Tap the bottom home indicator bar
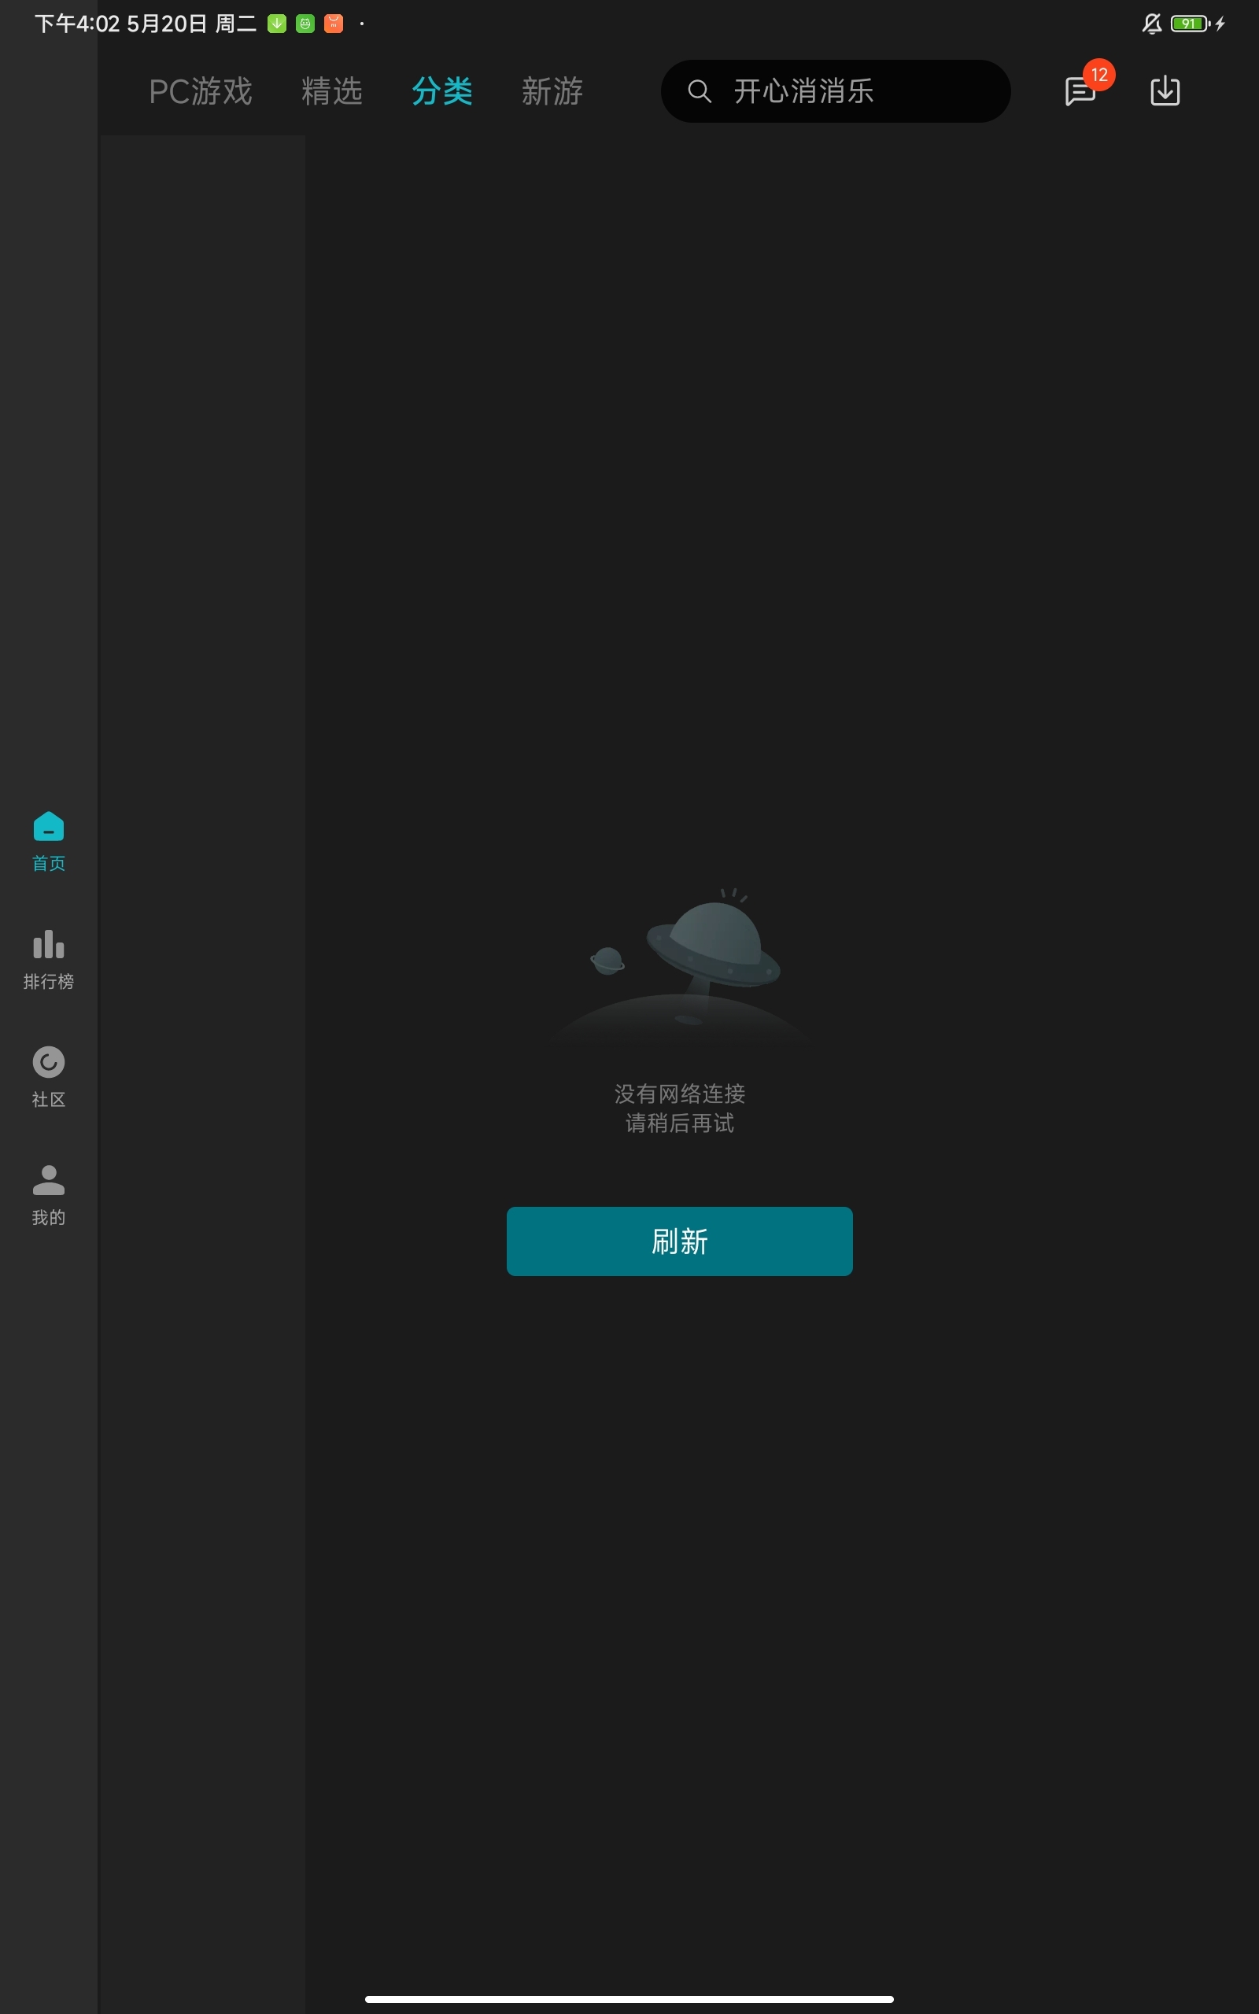 tap(629, 1998)
